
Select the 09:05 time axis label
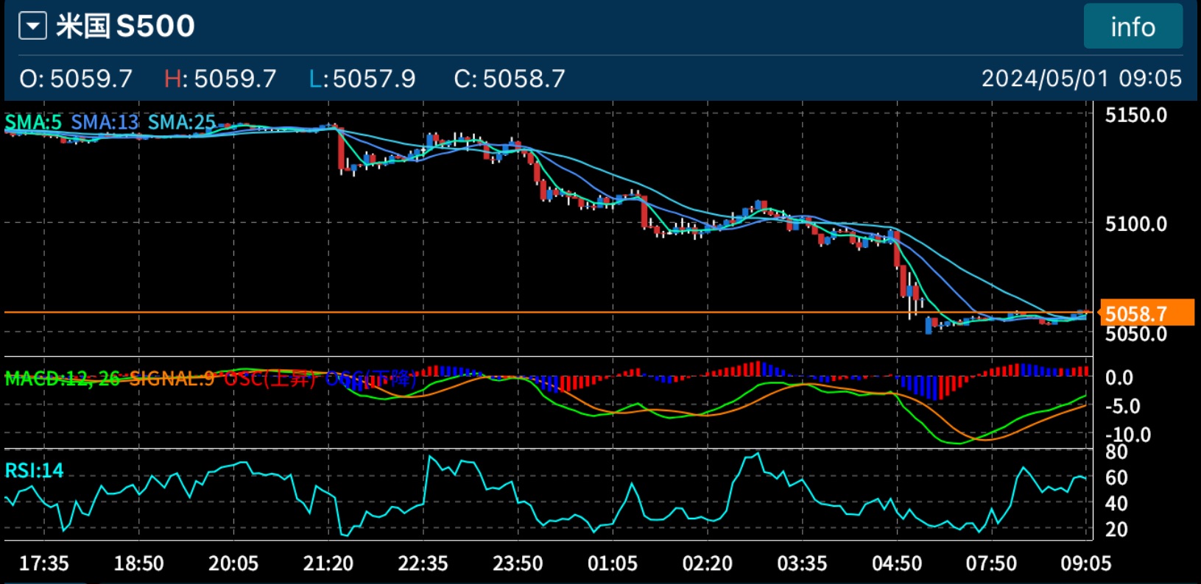click(1085, 564)
